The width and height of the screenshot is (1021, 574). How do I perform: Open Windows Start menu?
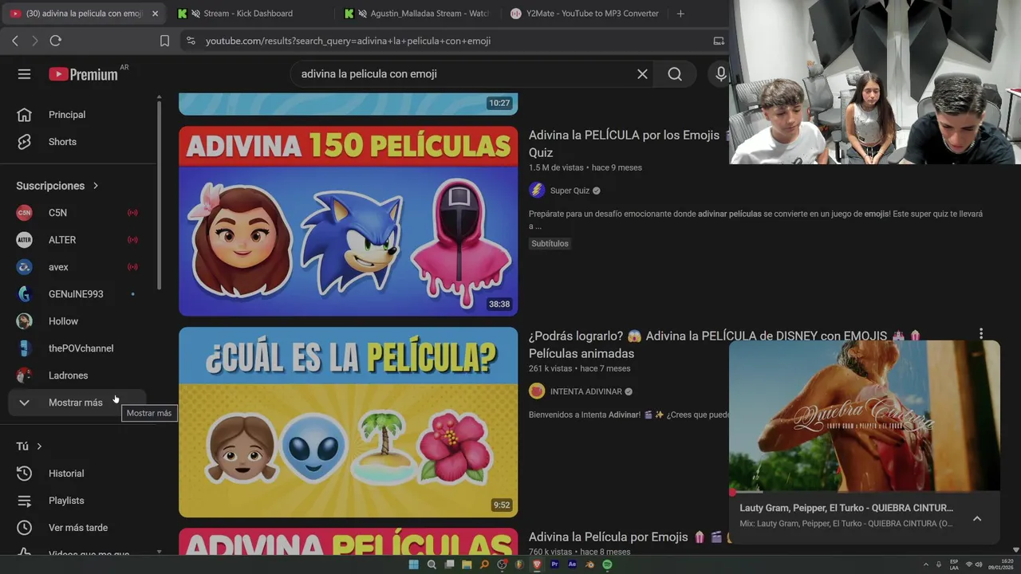pyautogui.click(x=413, y=564)
